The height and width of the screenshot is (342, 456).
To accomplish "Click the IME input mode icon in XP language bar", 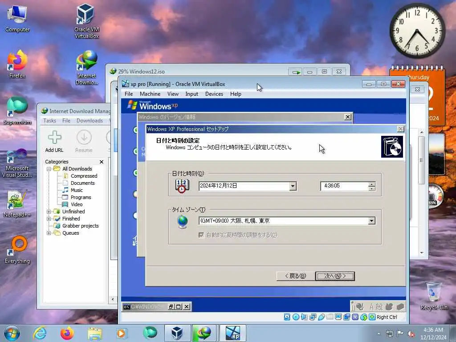I will click(371, 306).
